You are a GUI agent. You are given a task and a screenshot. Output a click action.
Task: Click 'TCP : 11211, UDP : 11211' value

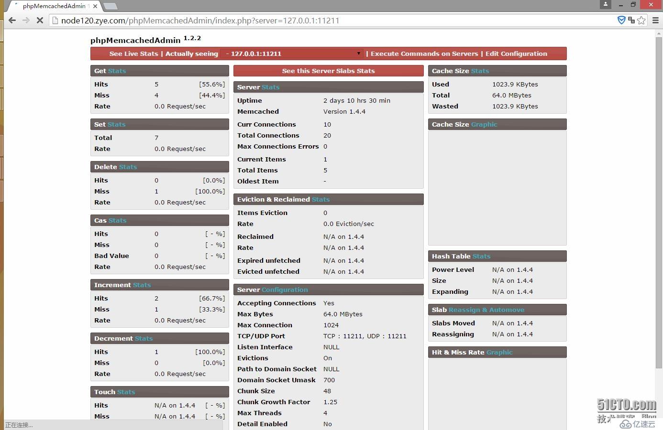pyautogui.click(x=365, y=336)
